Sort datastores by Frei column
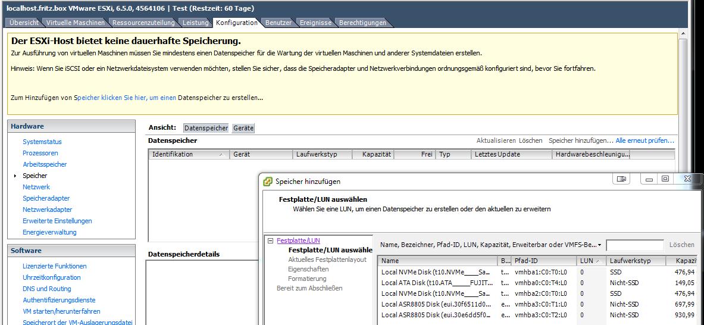The height and width of the screenshot is (325, 704). [415, 154]
